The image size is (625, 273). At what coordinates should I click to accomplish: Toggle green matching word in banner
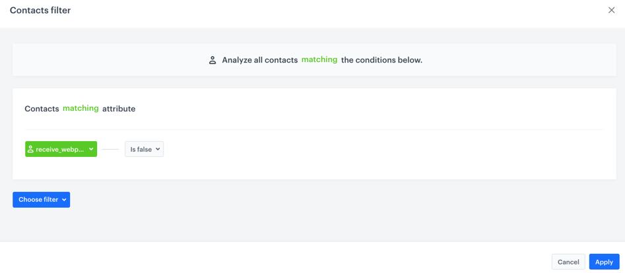coord(319,59)
